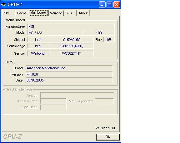Click the CPU-Z chip icon in title bar

coord(3,4)
